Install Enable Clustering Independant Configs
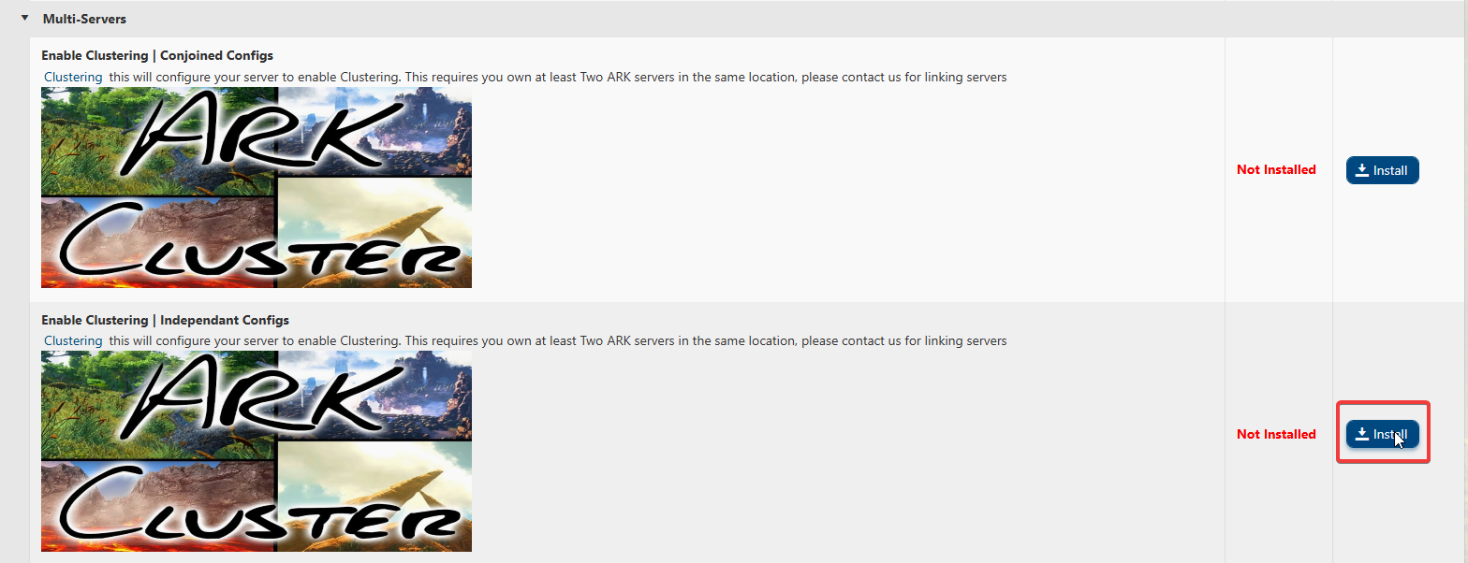 pos(1382,434)
